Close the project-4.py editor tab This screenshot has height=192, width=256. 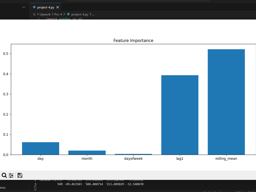(x=58, y=7)
